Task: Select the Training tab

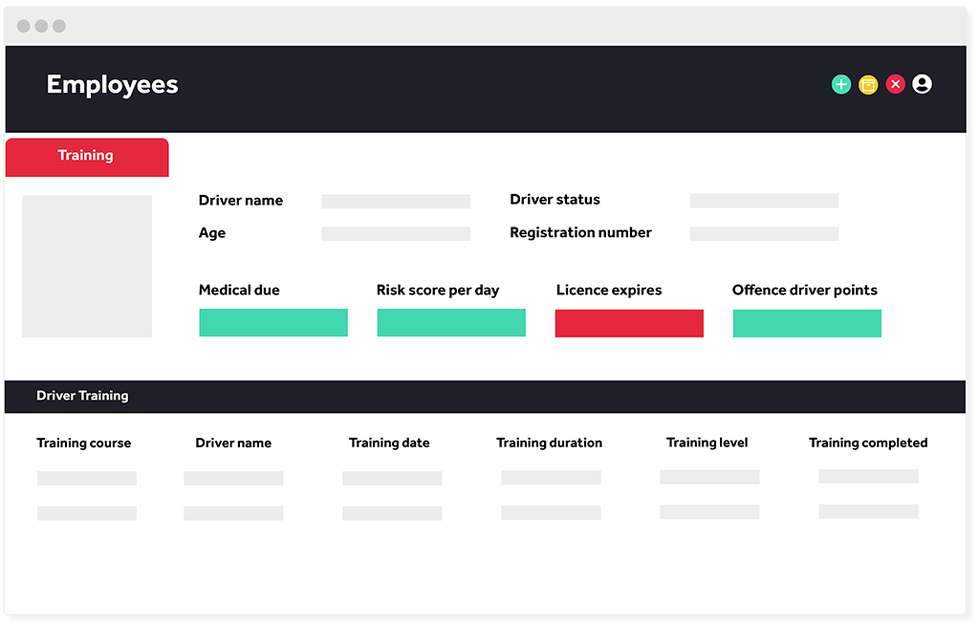Action: [x=87, y=158]
